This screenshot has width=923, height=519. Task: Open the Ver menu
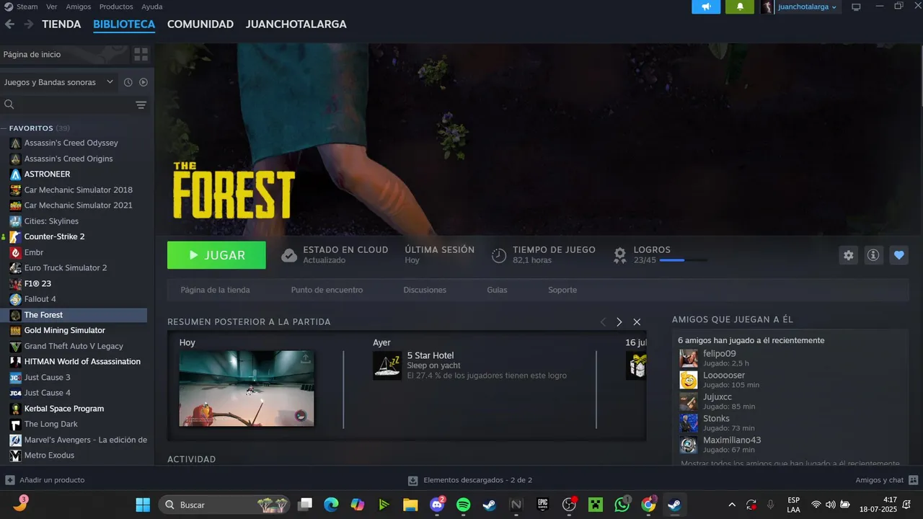click(52, 6)
